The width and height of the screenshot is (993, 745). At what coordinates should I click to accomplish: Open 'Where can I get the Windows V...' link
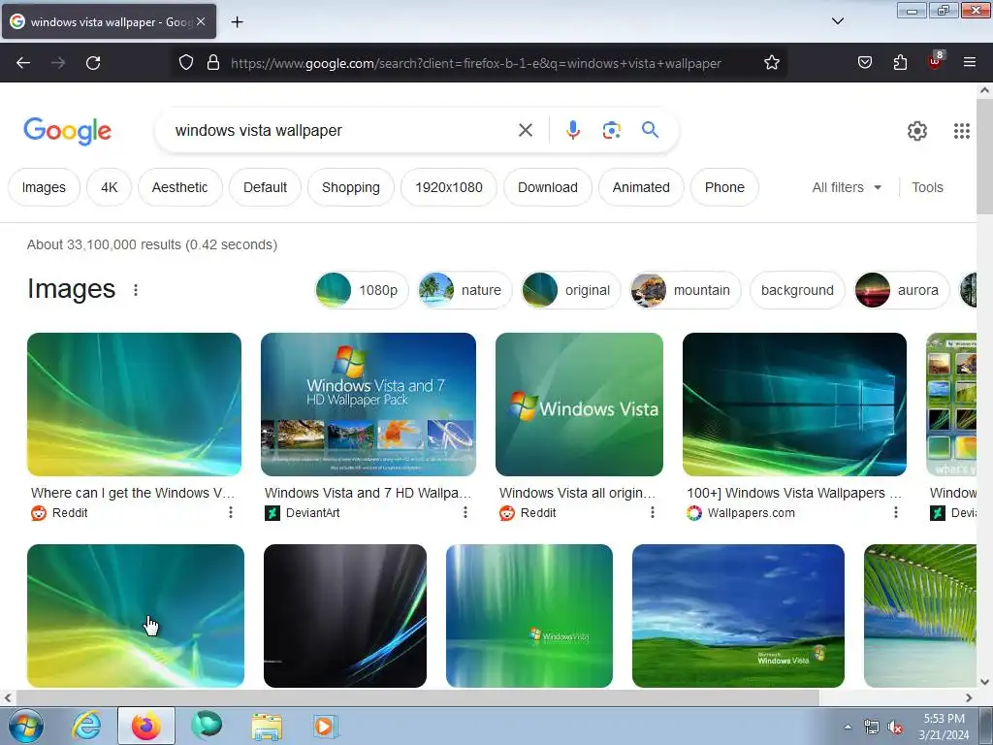click(132, 493)
